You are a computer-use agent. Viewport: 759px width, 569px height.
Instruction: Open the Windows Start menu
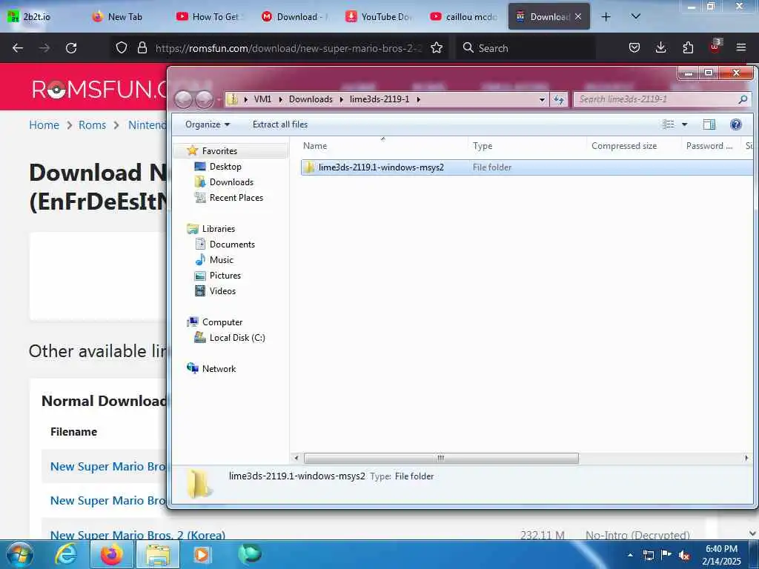pos(19,554)
